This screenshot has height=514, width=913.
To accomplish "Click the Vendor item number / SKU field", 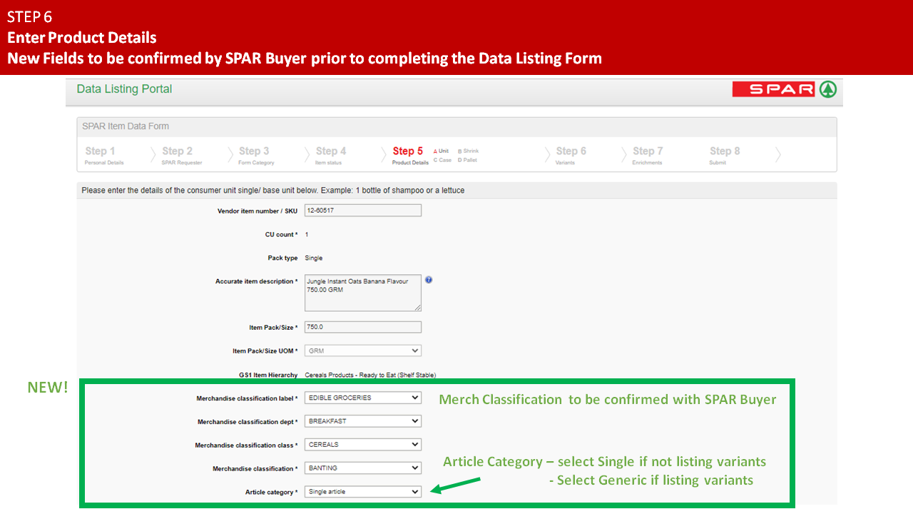I will (362, 211).
